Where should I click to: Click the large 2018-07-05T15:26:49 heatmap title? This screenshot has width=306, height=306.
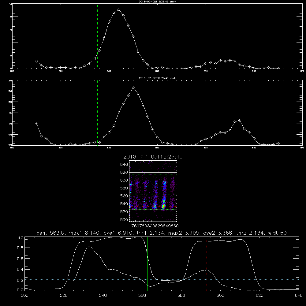coord(153,157)
